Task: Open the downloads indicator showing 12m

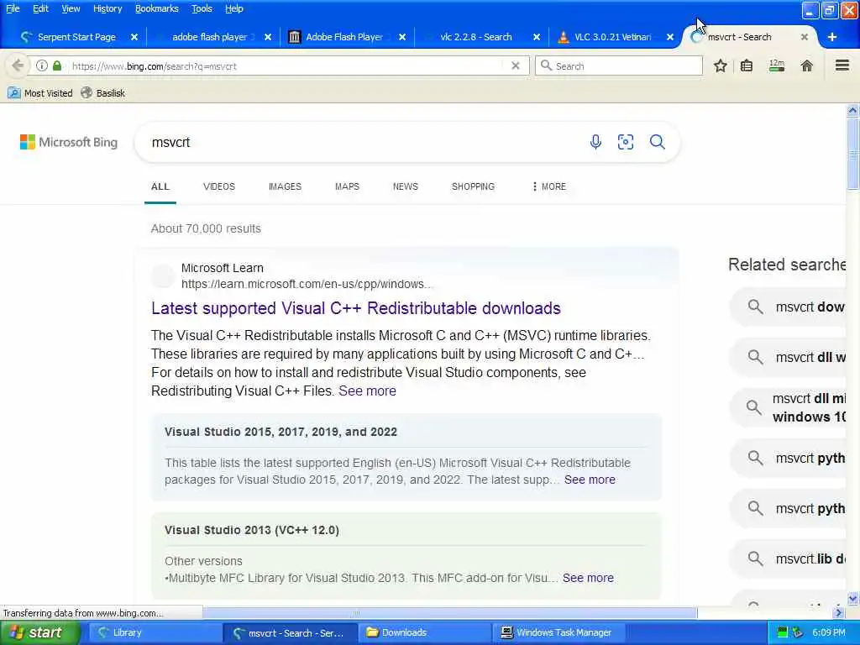Action: pos(777,66)
